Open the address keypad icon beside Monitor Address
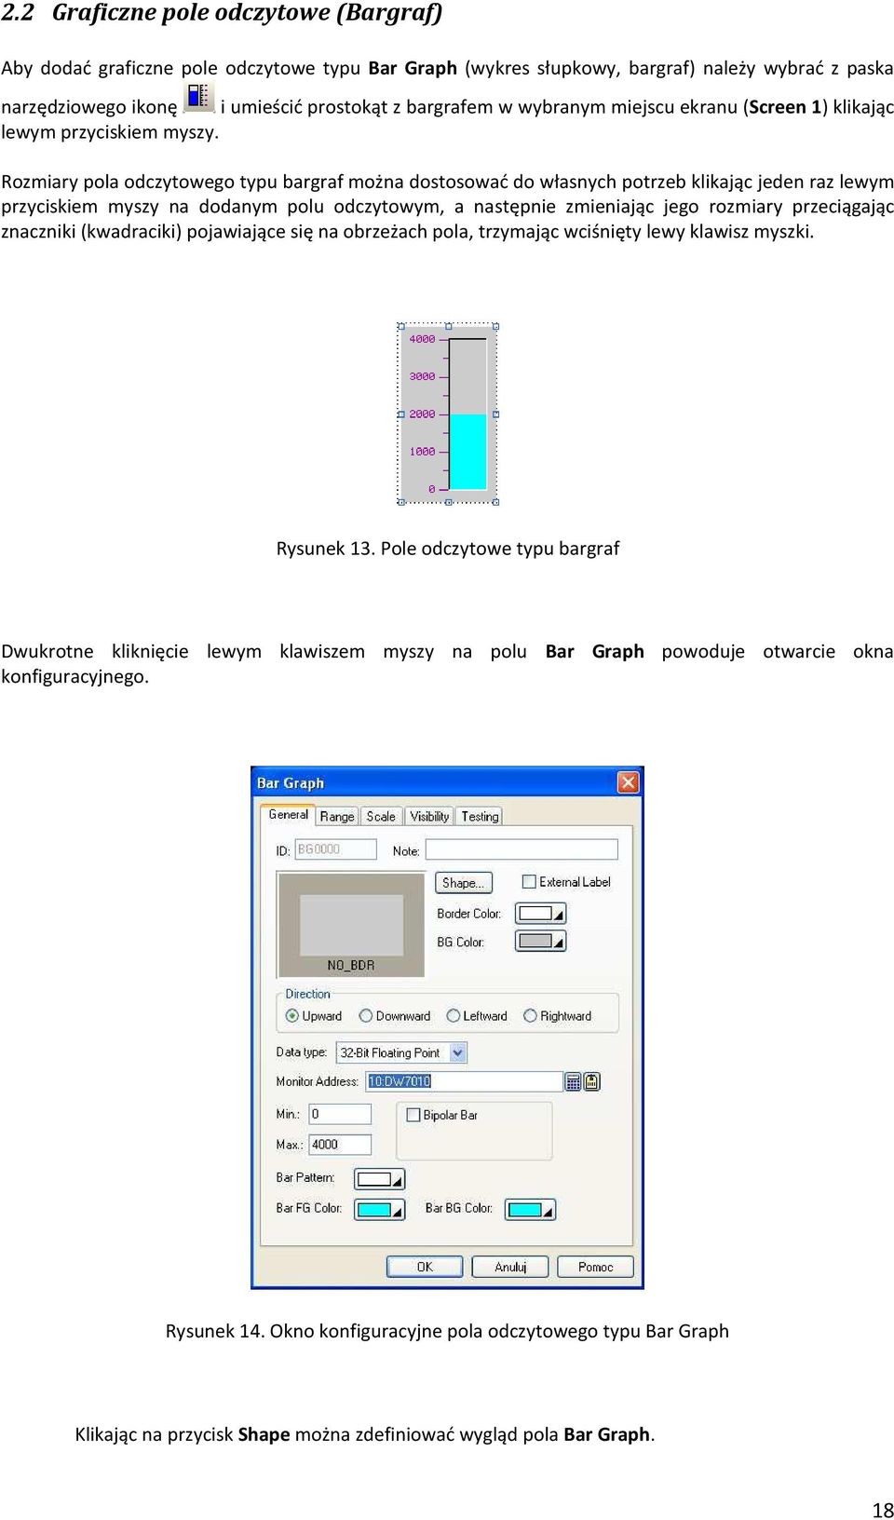The width and height of the screenshot is (894, 1520). (x=574, y=1081)
